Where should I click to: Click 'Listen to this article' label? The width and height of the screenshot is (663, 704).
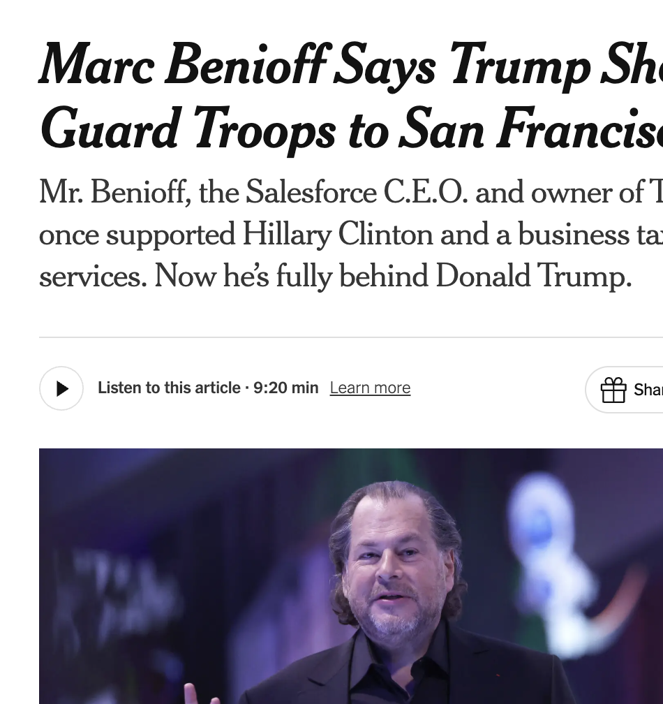(x=169, y=388)
